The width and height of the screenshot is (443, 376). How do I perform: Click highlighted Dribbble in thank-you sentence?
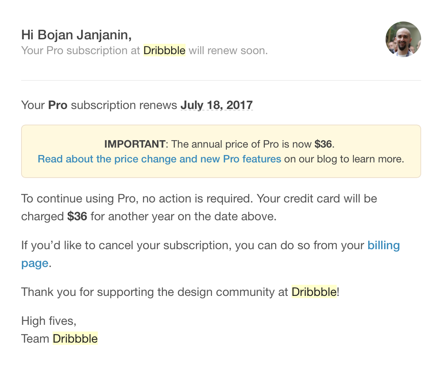click(314, 292)
